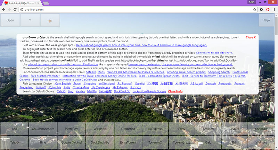
Task: Choose the .Ru Русский language link
Action: tap(125, 83)
